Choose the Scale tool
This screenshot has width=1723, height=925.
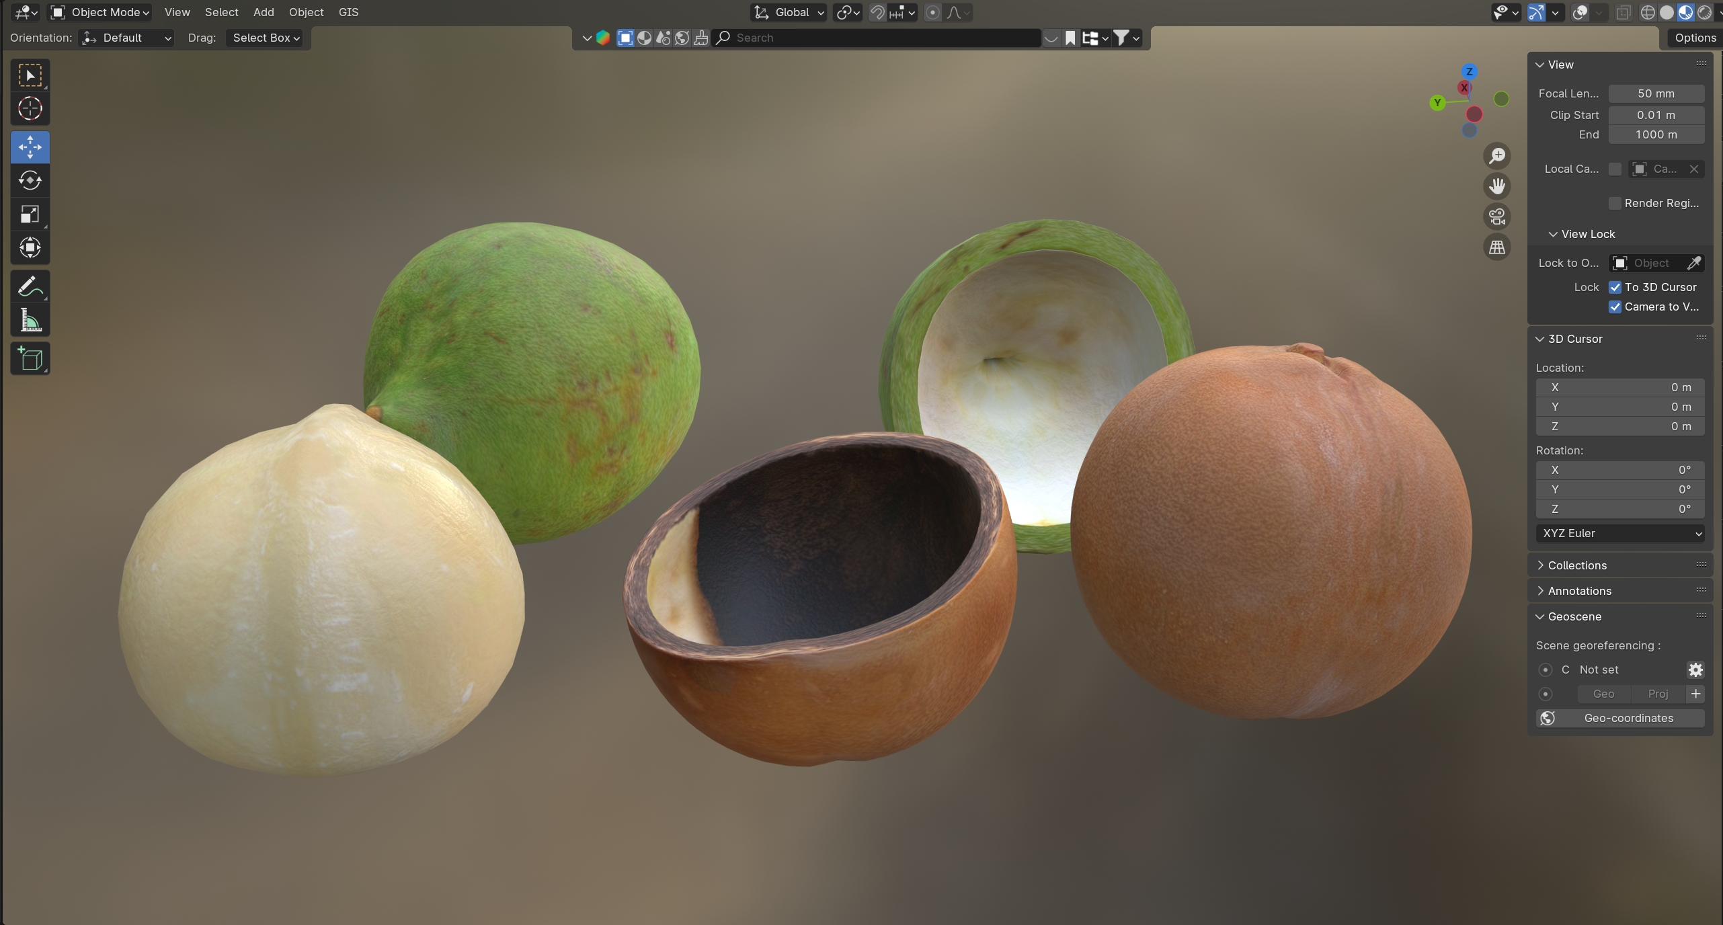pos(30,214)
